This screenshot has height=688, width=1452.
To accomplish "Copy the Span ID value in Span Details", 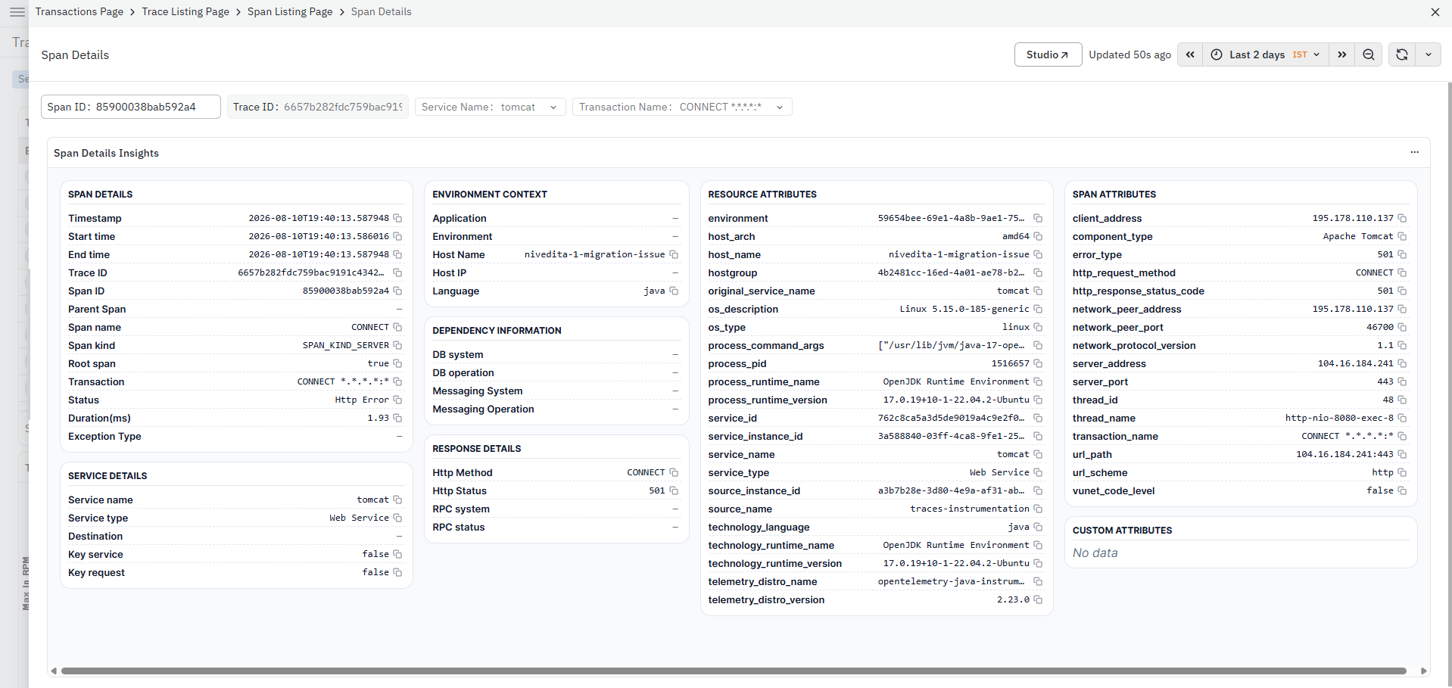I will point(397,291).
